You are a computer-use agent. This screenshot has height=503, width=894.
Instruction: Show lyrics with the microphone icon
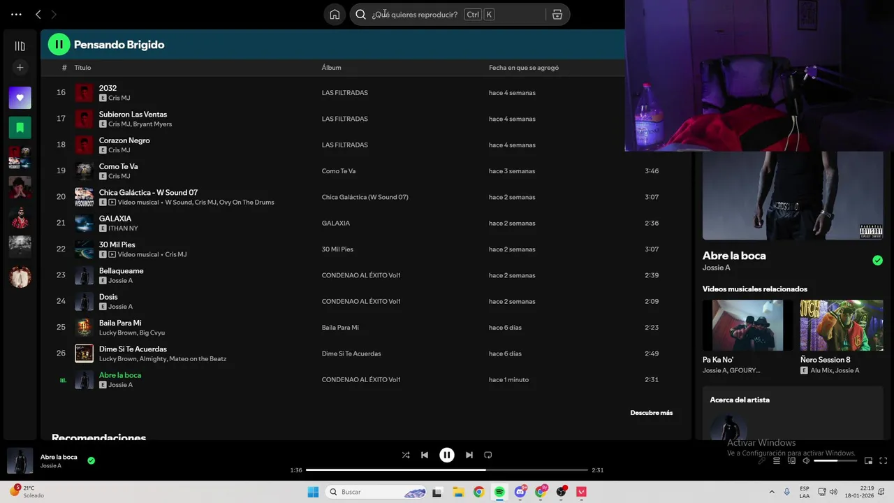tap(762, 460)
